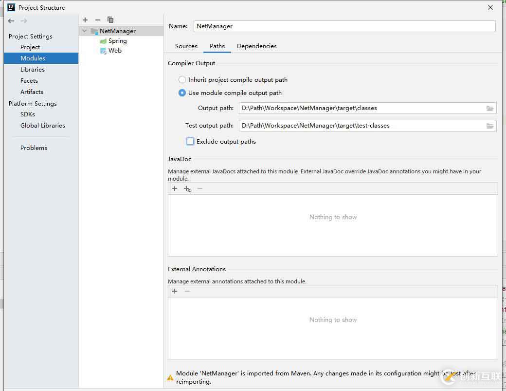
Task: Click the Compiler Output section label
Action: click(191, 63)
